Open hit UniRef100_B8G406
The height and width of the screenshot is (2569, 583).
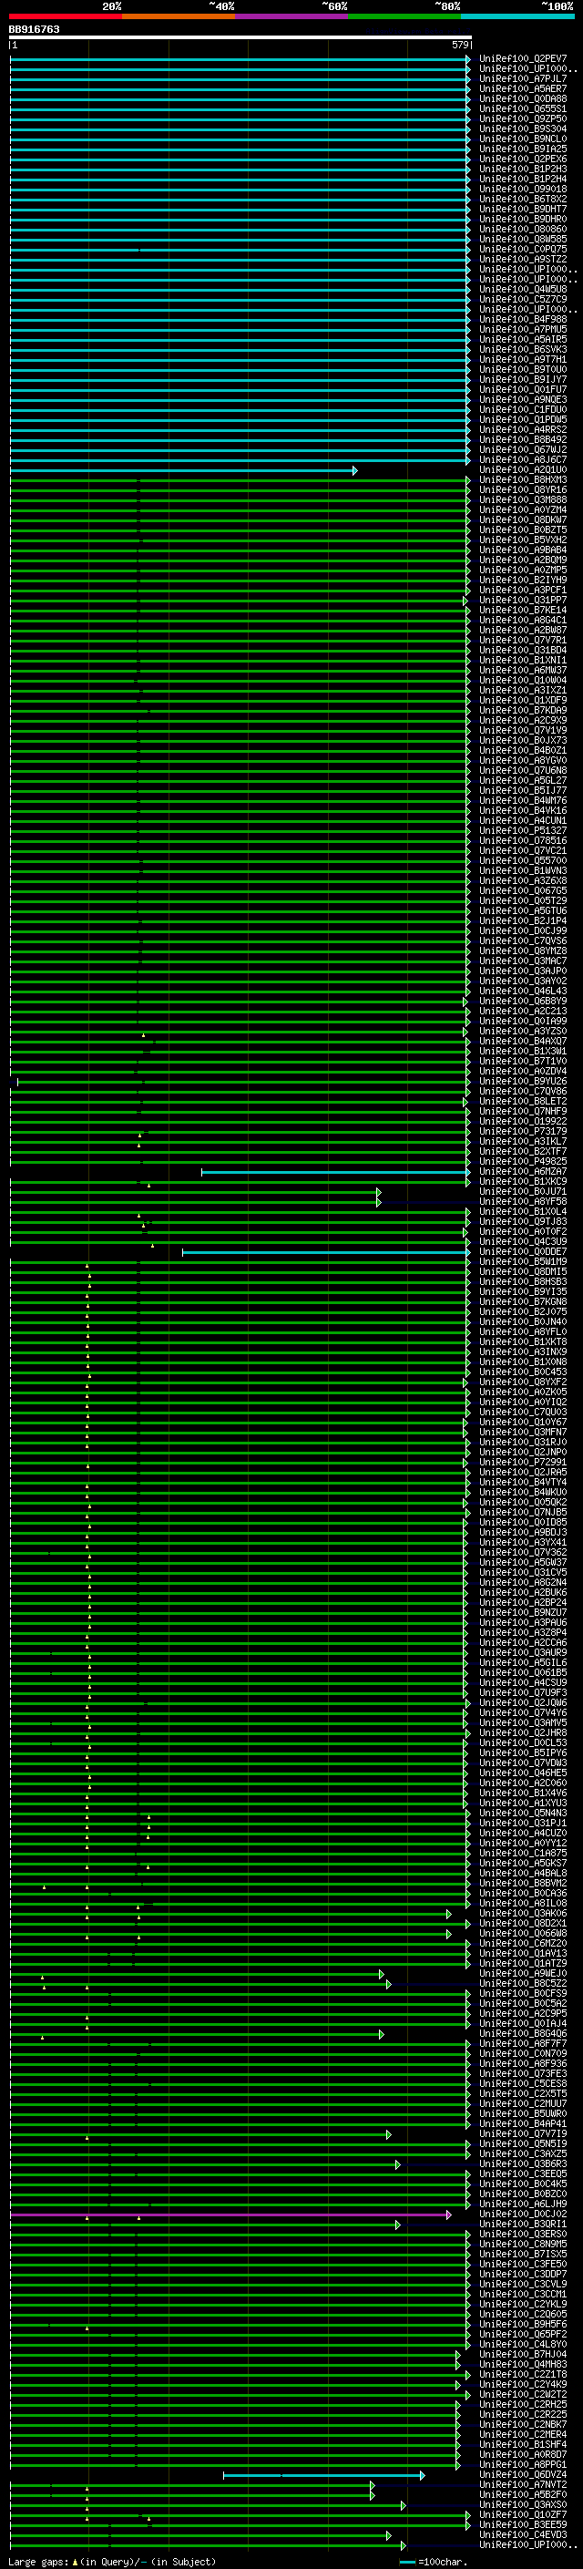coord(523,2033)
